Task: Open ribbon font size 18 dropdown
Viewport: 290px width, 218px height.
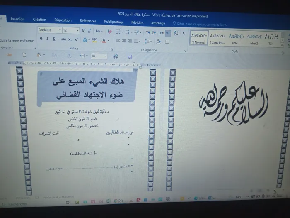Action: point(77,31)
